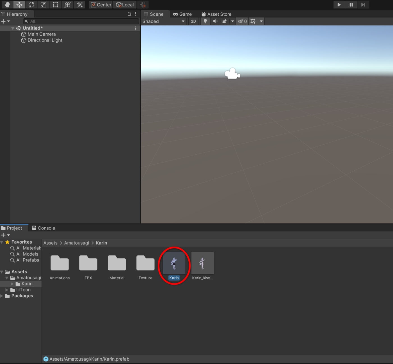393x364 pixels.
Task: Toggle scene lighting bulb icon
Action: click(205, 21)
